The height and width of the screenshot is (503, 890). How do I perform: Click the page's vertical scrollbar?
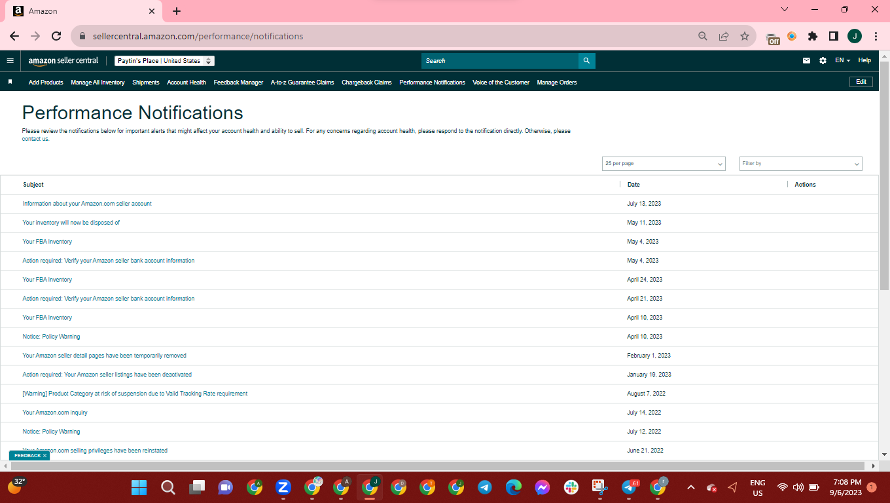pos(885,177)
